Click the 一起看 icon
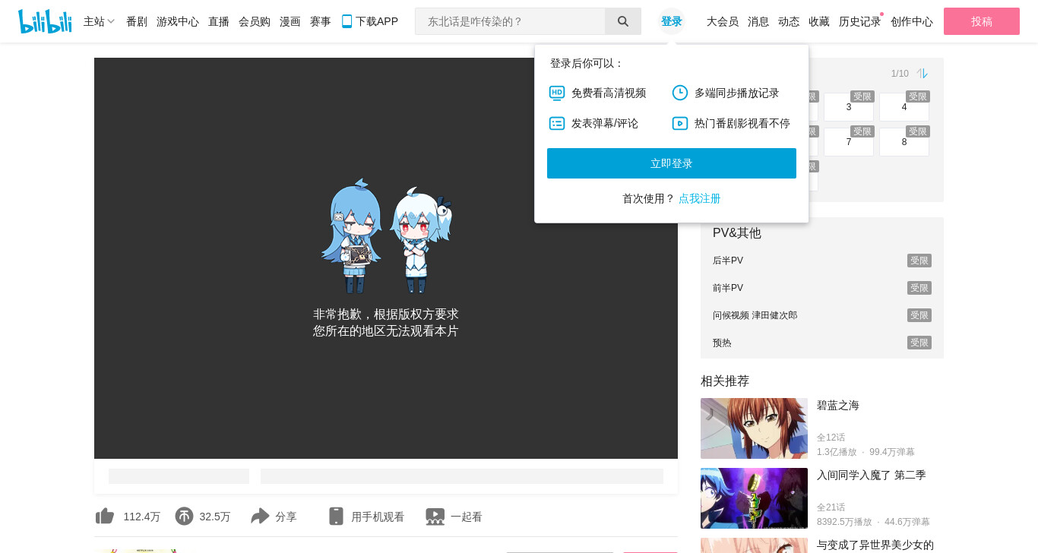Viewport: 1038px width, 553px height. point(435,517)
